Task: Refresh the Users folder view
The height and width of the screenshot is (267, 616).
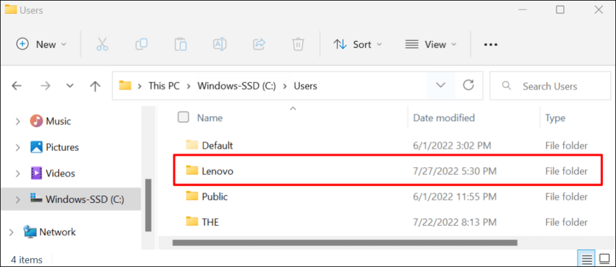Action: 469,85
